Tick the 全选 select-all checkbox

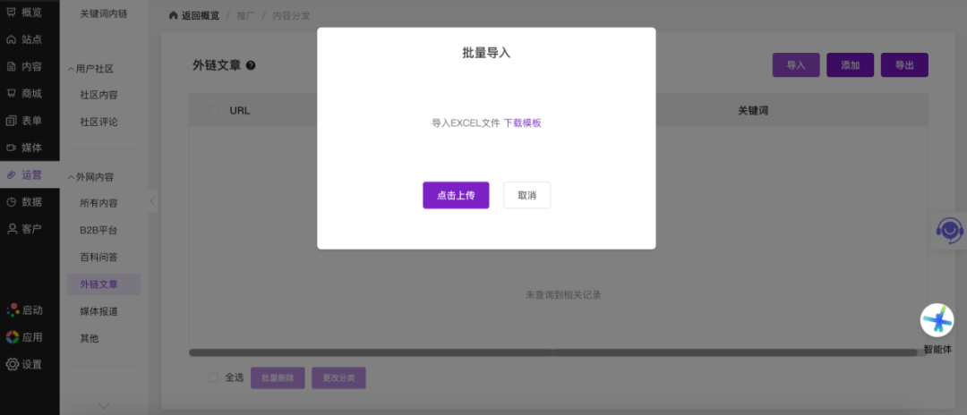coord(213,378)
